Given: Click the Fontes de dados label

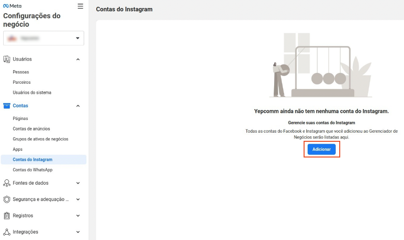Looking at the screenshot, I should pos(31,183).
